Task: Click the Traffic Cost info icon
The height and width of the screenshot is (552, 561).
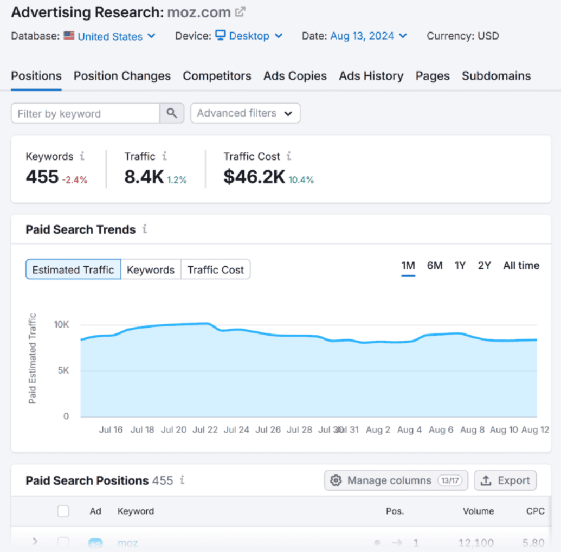Action: 289,156
